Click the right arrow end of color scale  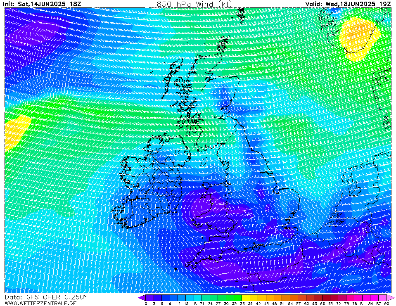[390, 298]
